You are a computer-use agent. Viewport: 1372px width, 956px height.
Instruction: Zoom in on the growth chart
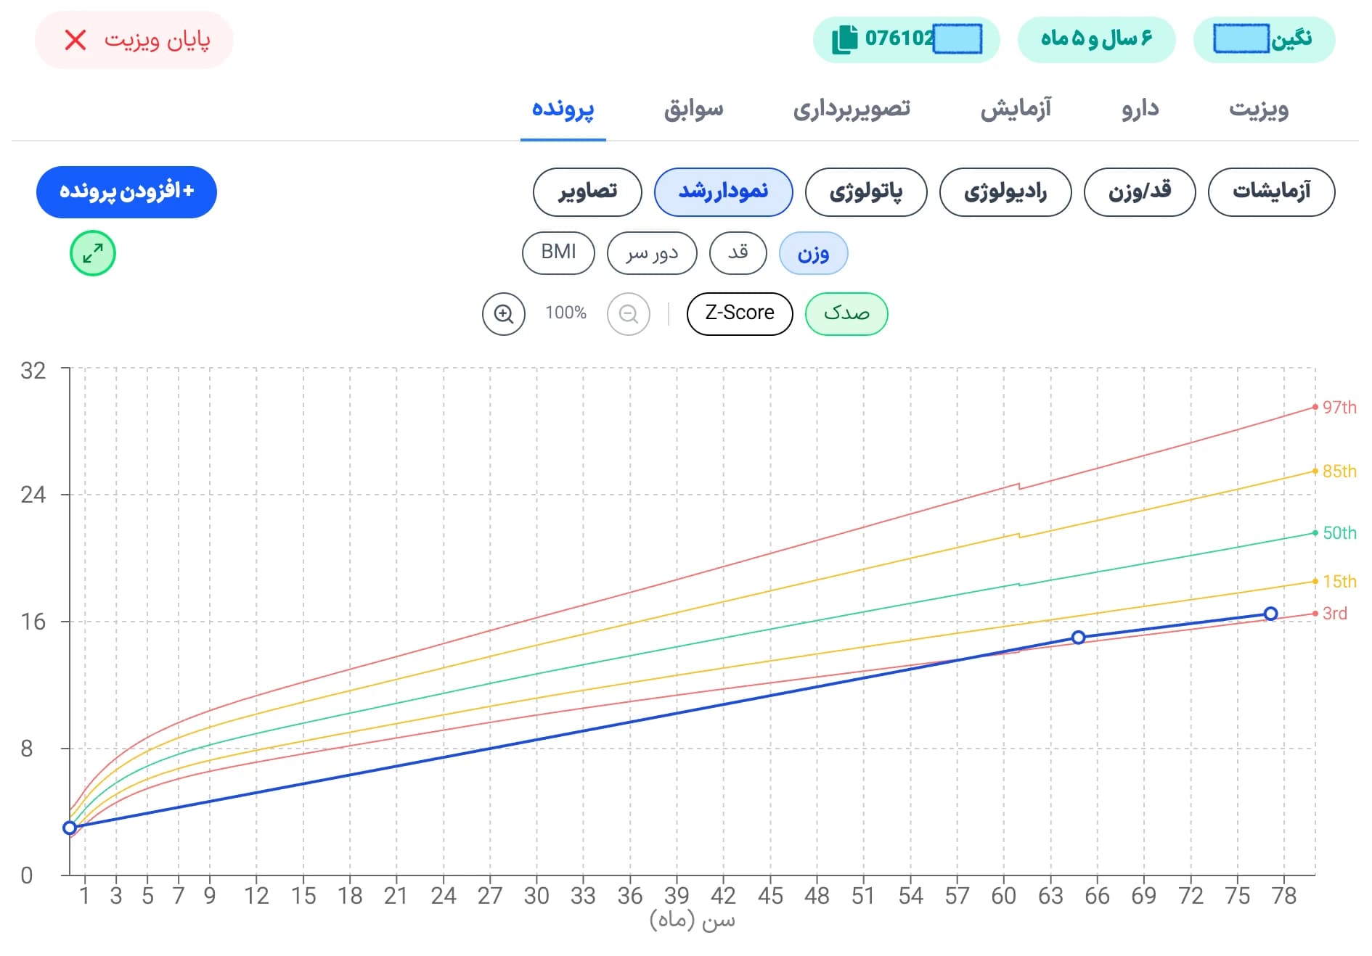point(504,314)
